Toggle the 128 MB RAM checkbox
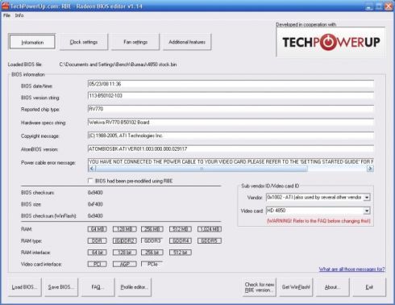Screen dimensions: 395x305 point(125,229)
